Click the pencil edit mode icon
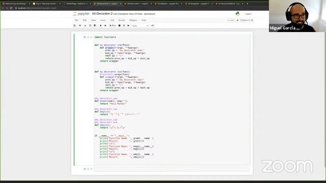Viewport: 326px width, 183px height. coord(238,20)
